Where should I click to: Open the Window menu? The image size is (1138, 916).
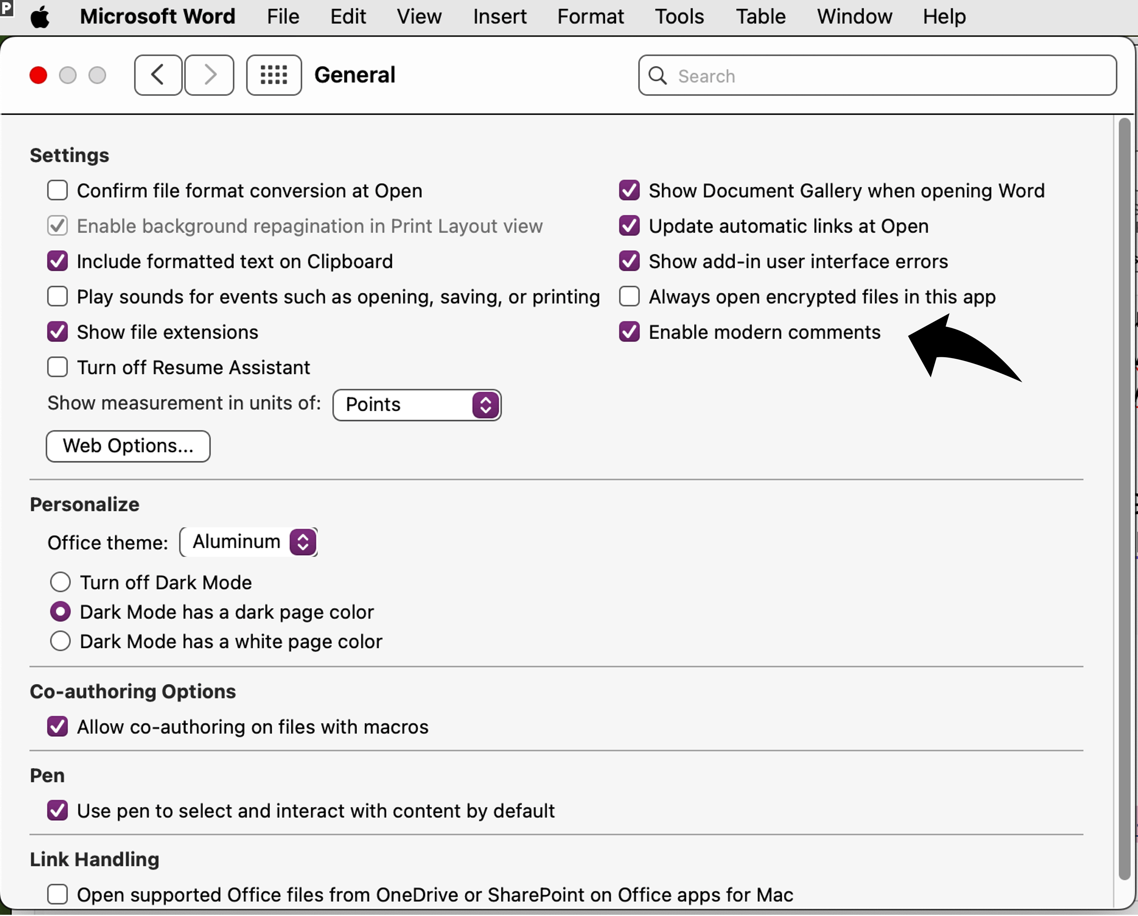[x=854, y=17]
